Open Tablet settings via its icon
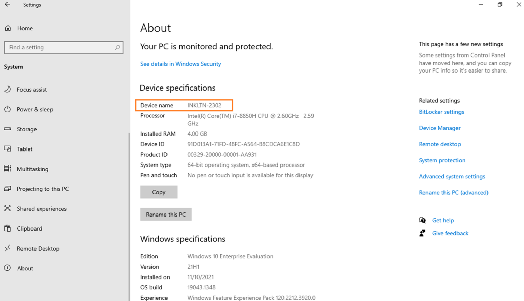Screen dimensions: 524x301 [8, 149]
